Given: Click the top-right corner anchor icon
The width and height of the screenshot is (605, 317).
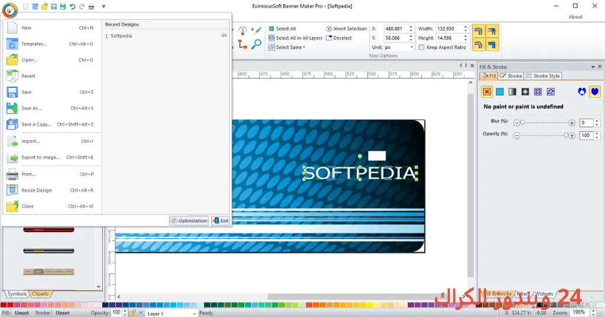Looking at the screenshot, I should [x=492, y=31].
